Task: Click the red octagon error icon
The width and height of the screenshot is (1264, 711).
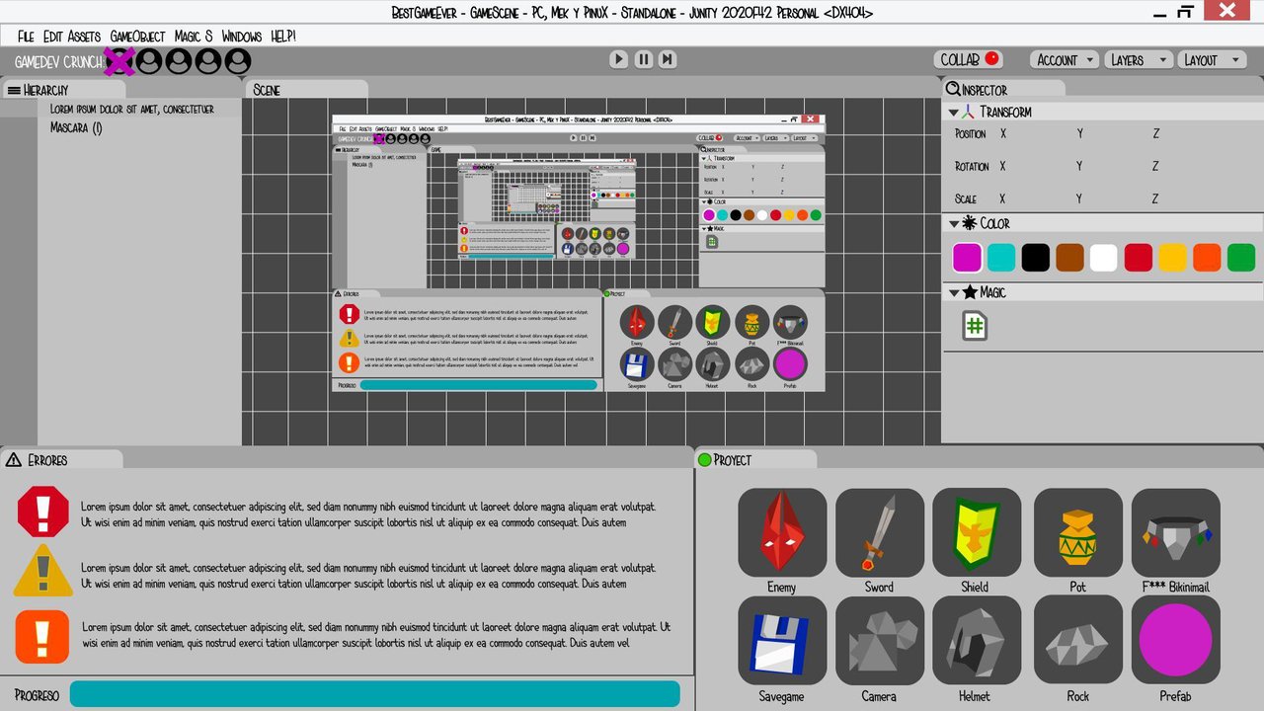Action: pyautogui.click(x=43, y=512)
